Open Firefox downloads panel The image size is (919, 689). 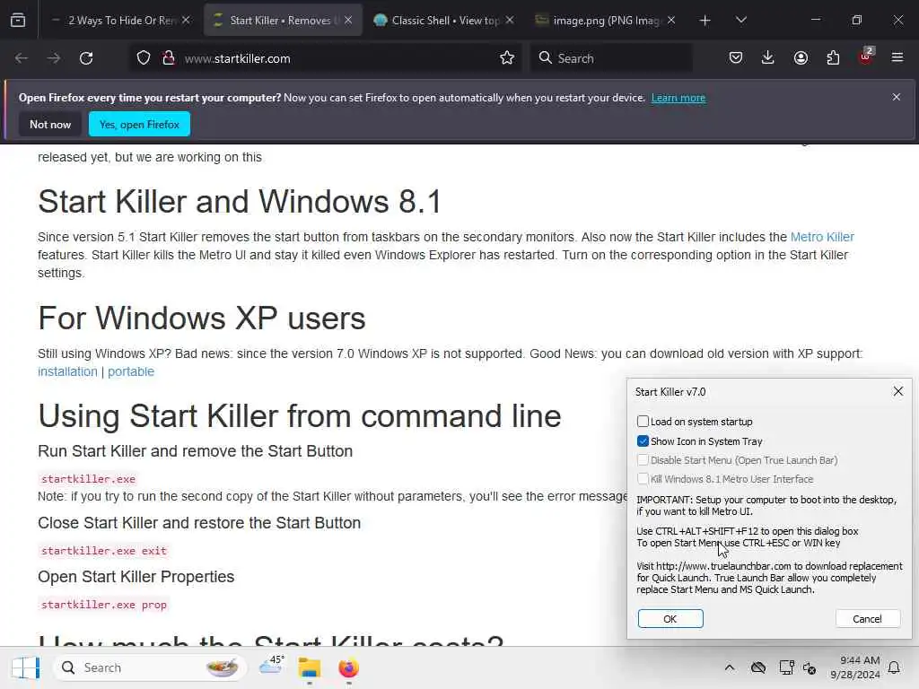pos(768,58)
